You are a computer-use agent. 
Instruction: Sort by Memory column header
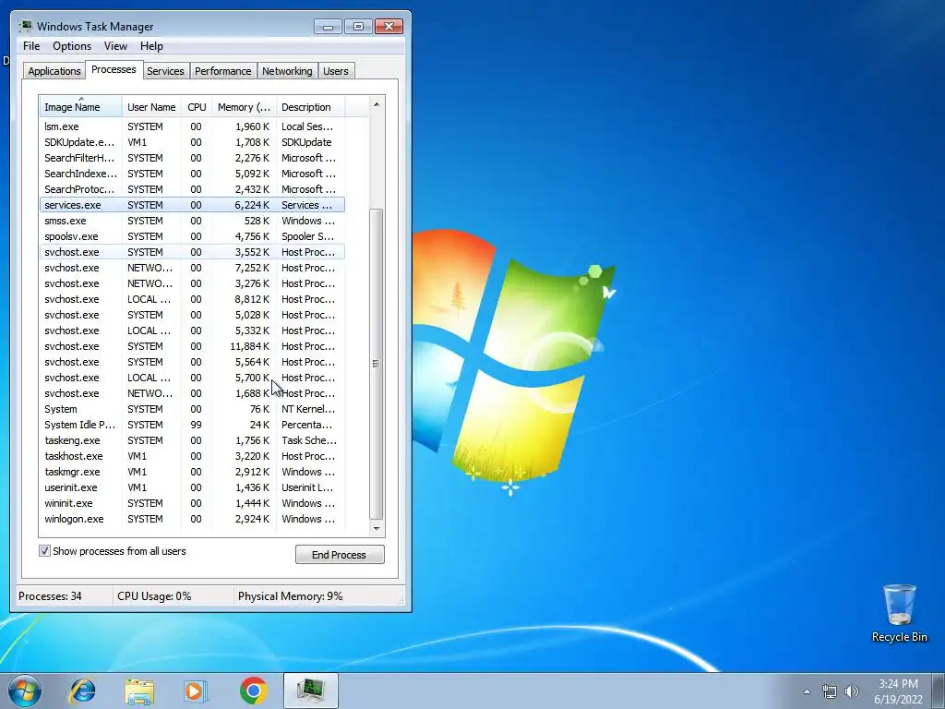[244, 107]
